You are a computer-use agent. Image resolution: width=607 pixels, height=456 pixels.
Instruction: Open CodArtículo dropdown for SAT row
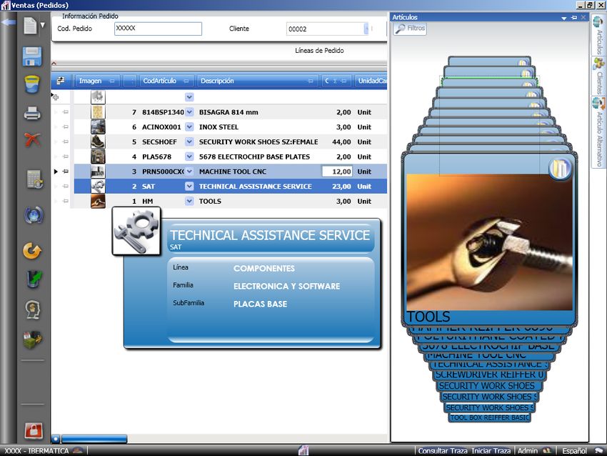189,187
